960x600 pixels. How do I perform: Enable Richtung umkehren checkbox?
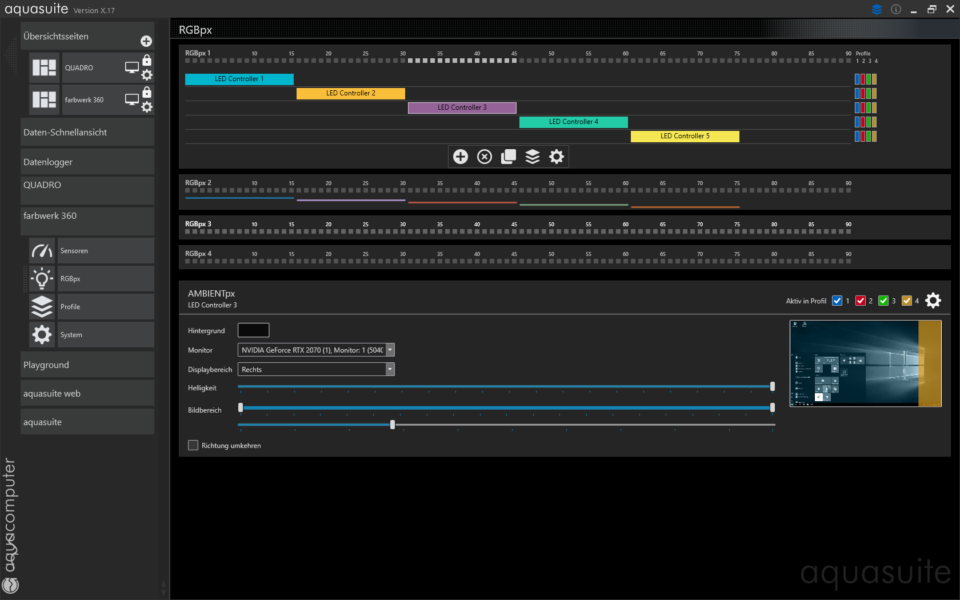(x=193, y=445)
